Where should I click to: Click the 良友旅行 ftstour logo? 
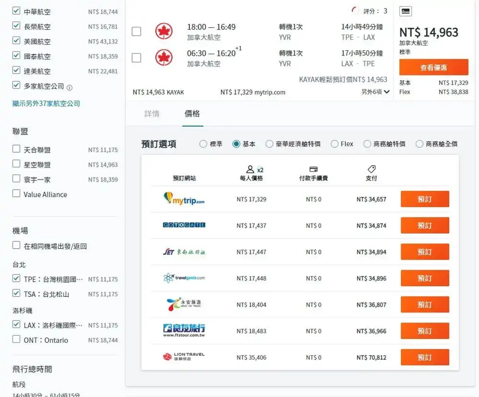[x=184, y=330]
